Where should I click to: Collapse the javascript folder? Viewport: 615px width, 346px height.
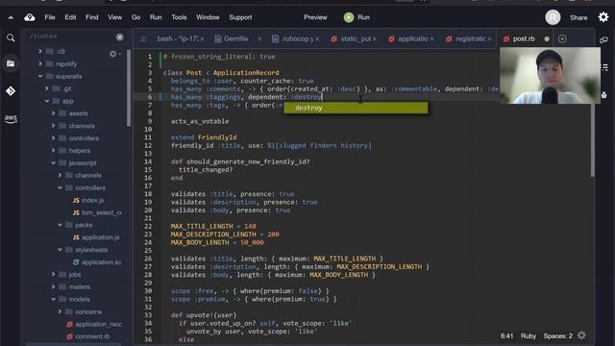[x=54, y=162]
